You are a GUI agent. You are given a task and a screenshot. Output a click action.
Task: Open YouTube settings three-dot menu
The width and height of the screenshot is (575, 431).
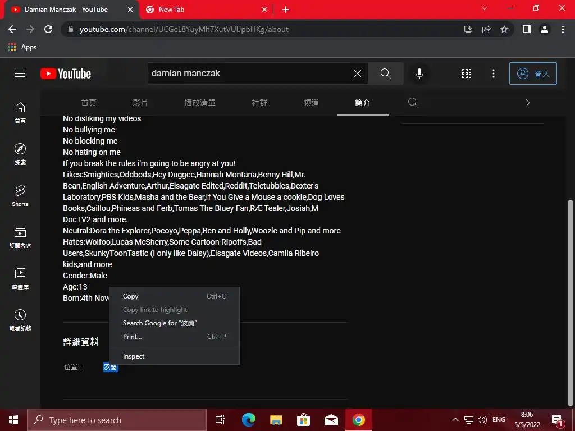[x=493, y=74]
